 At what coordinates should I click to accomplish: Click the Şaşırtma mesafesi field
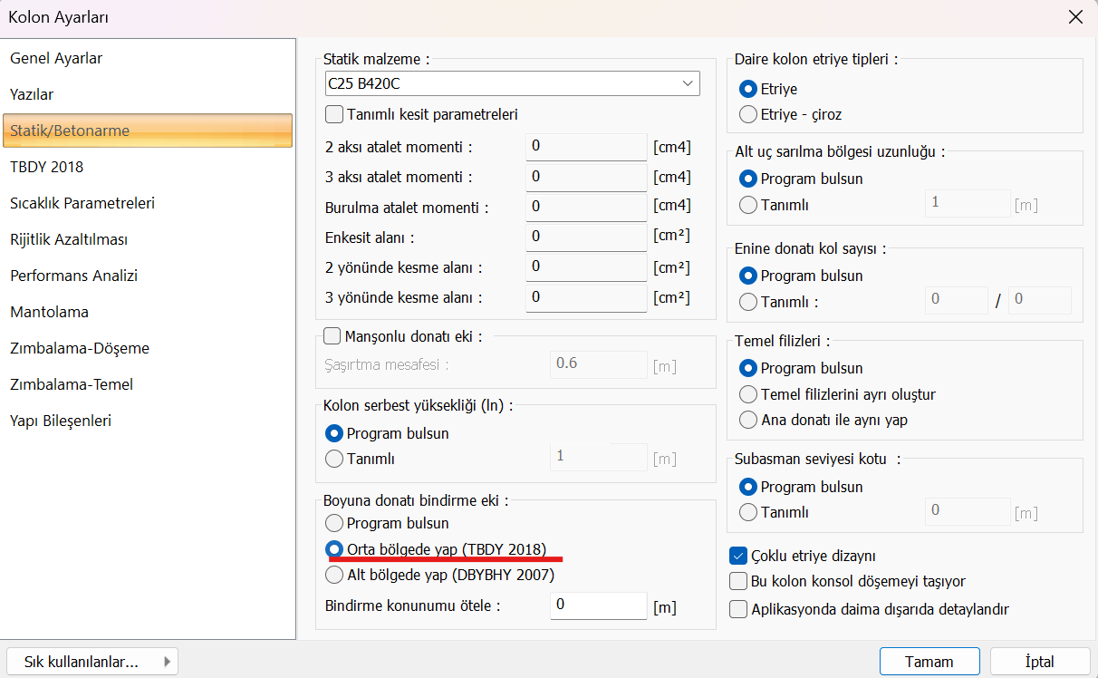click(599, 364)
